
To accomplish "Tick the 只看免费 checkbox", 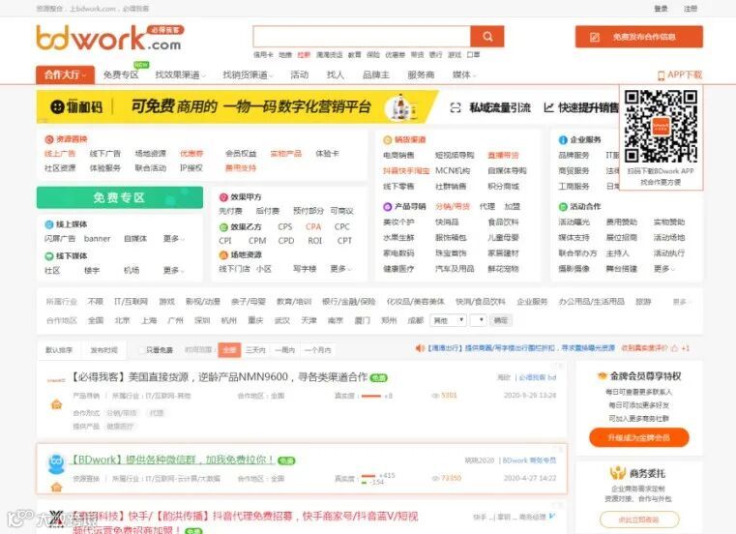I will pyautogui.click(x=141, y=350).
